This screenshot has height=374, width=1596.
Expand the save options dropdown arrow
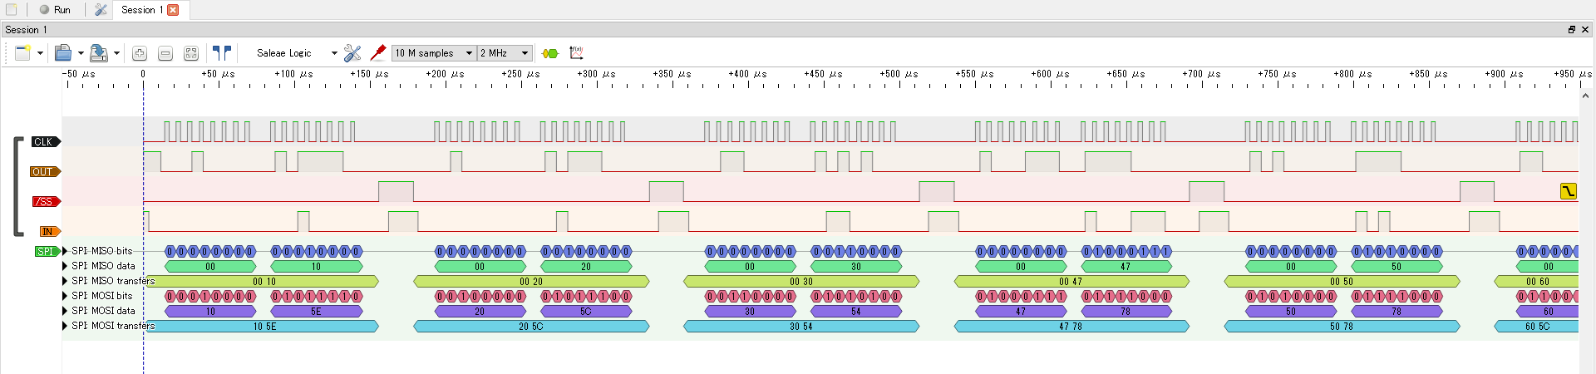coord(116,53)
